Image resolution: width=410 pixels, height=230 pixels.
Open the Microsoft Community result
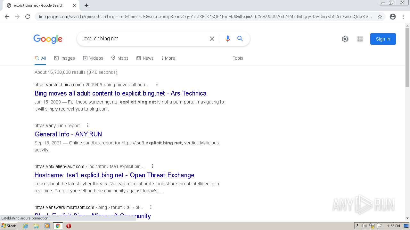[x=93, y=216]
